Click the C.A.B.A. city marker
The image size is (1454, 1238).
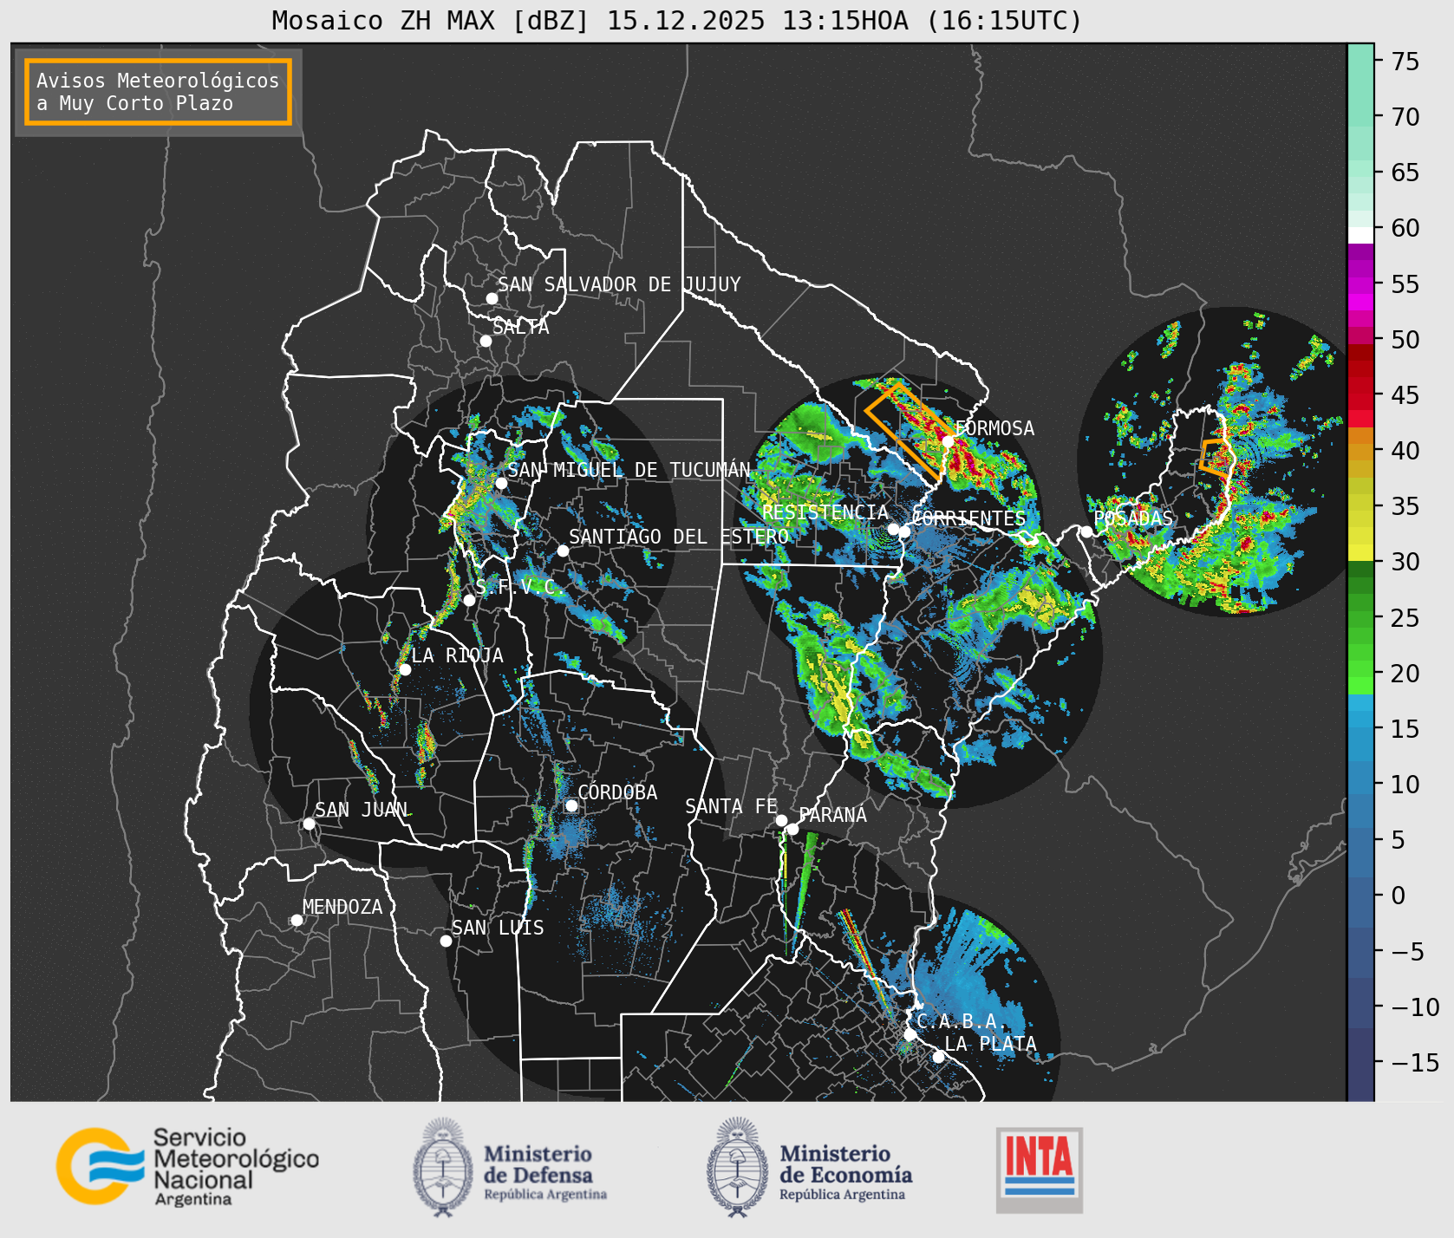(910, 1034)
